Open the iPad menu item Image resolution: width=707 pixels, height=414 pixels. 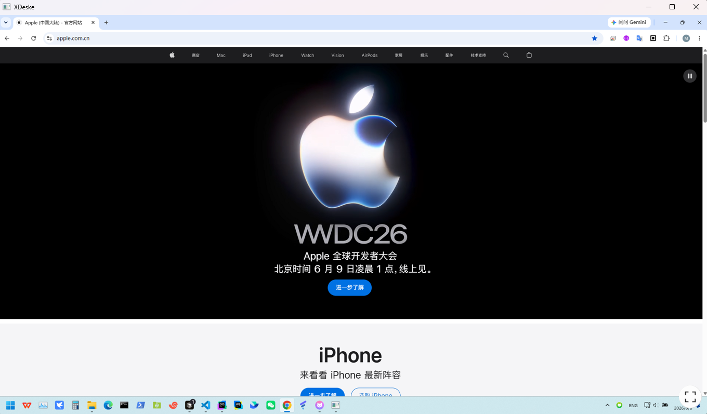pyautogui.click(x=247, y=55)
